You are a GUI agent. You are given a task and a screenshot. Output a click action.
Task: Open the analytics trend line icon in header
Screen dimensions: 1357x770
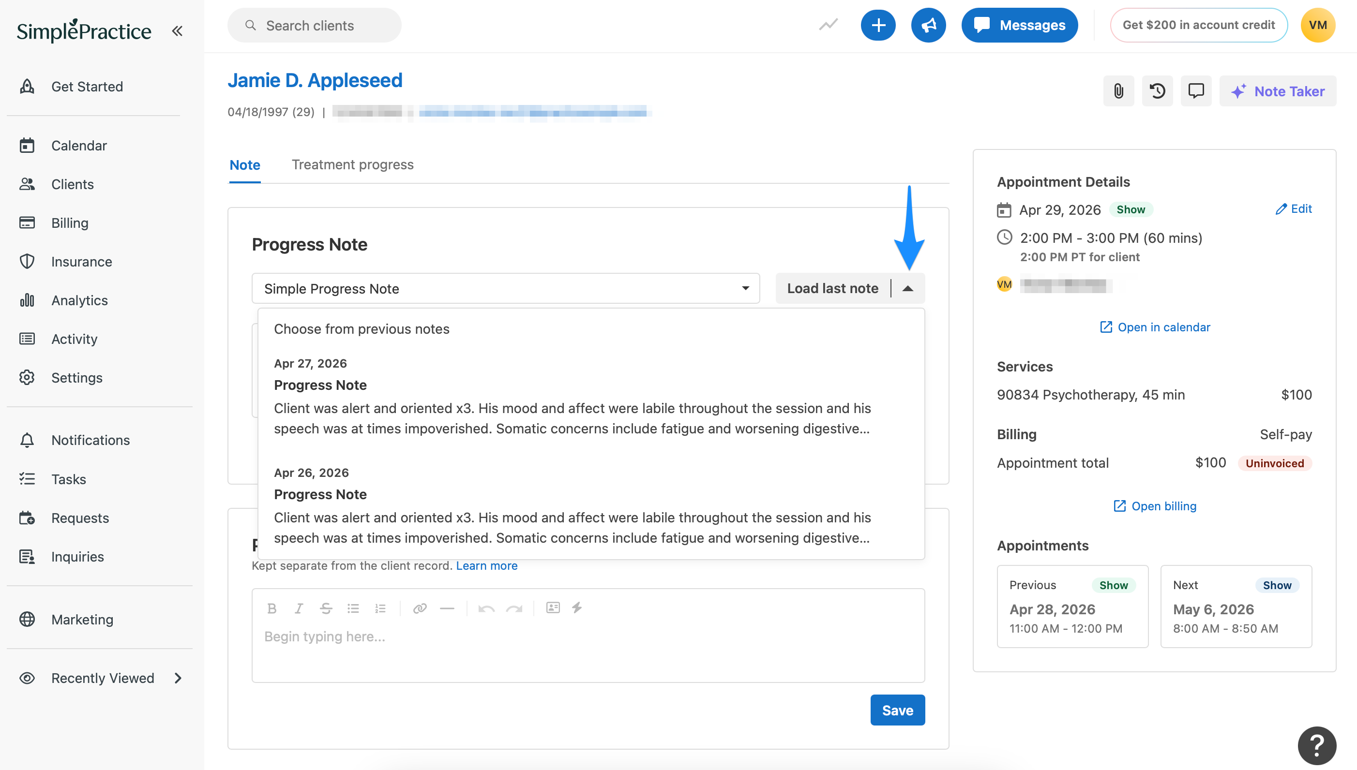click(x=828, y=25)
